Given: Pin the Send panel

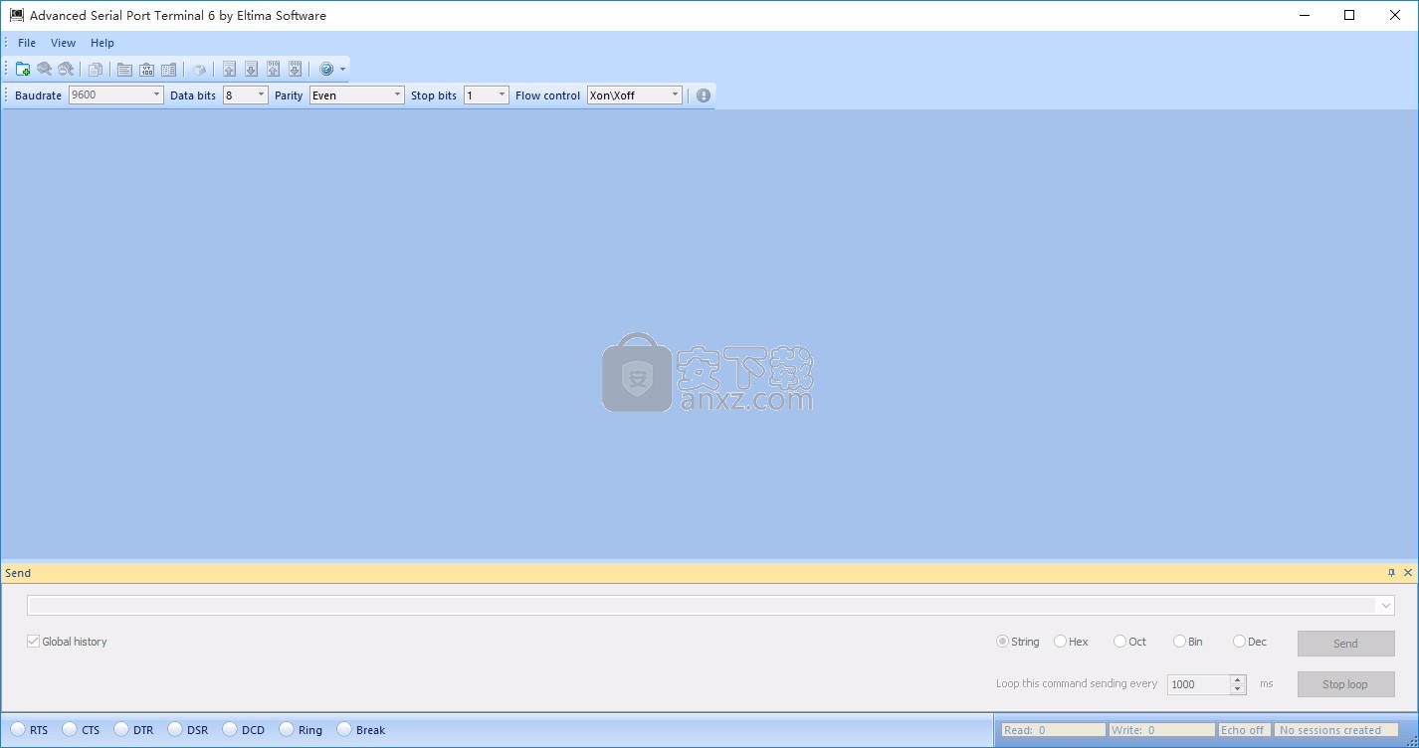Looking at the screenshot, I should [x=1391, y=572].
